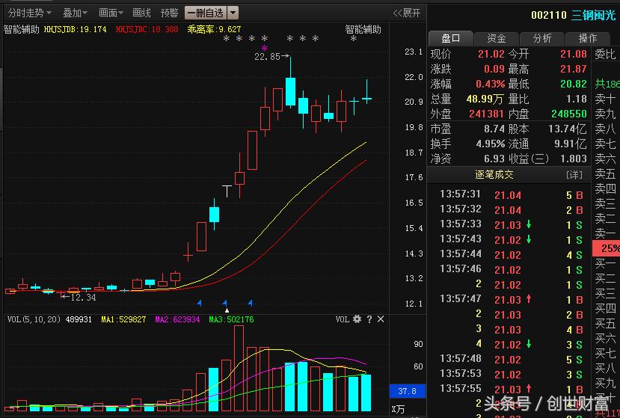
Task: Open the 分时走势 dropdown menu
Action: [30, 13]
